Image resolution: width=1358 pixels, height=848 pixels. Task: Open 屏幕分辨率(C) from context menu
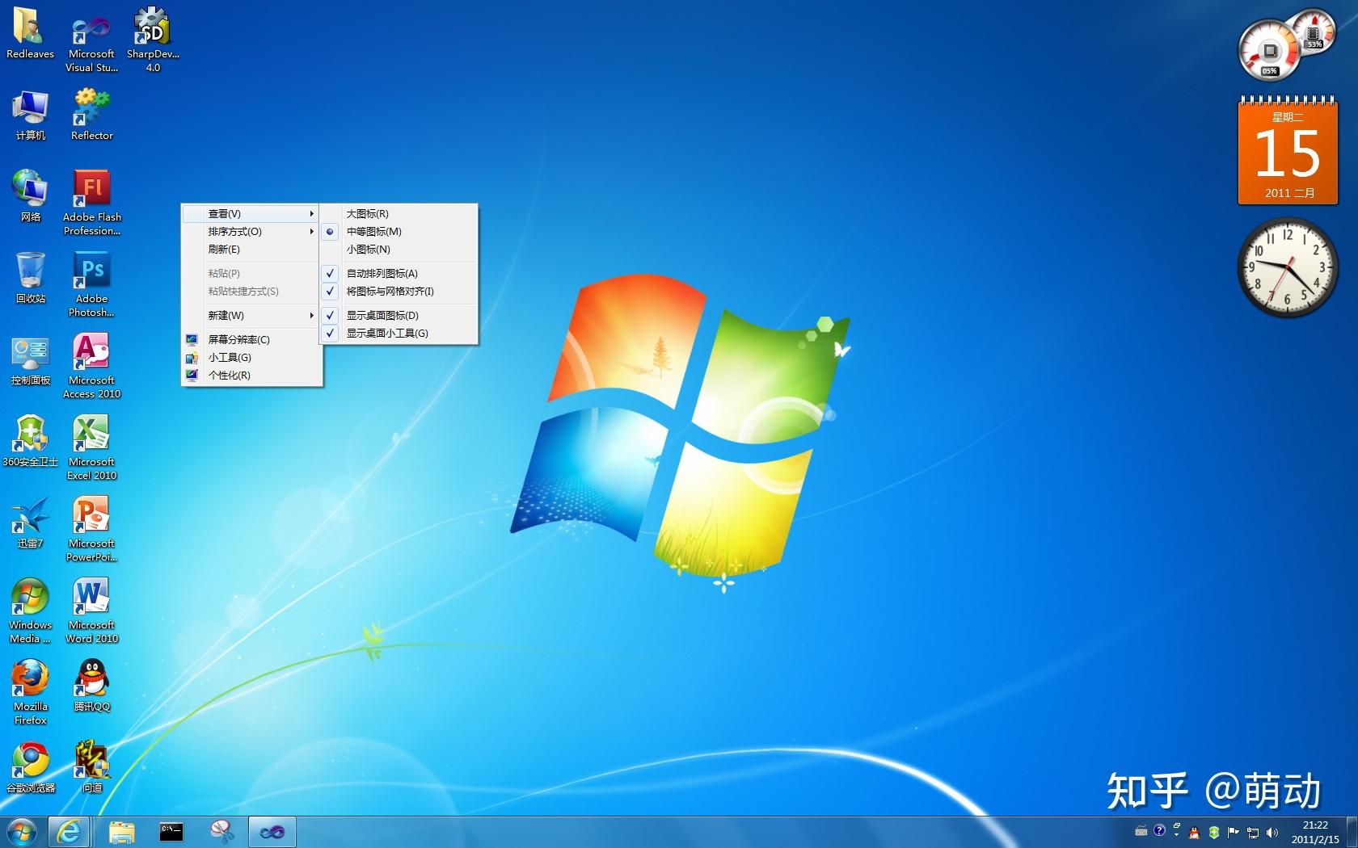pos(251,340)
